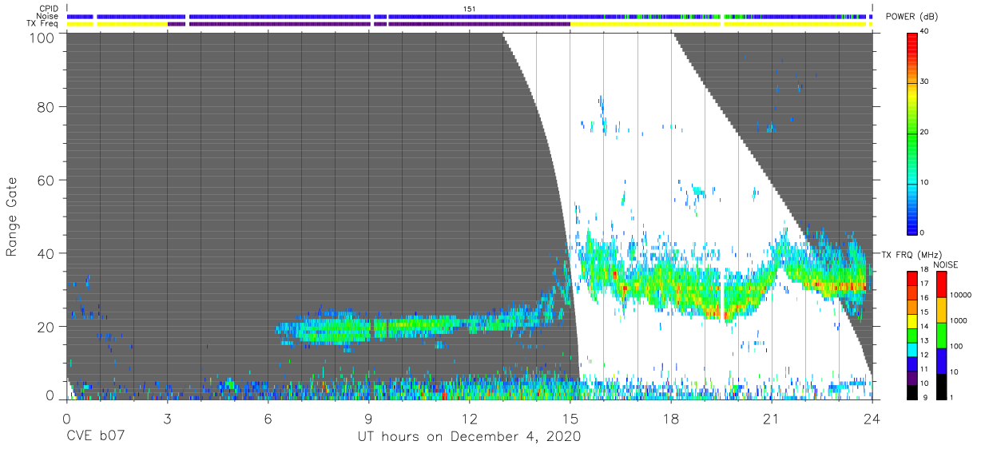Click the NOISE legend title
The width and height of the screenshot is (981, 453).
(945, 264)
